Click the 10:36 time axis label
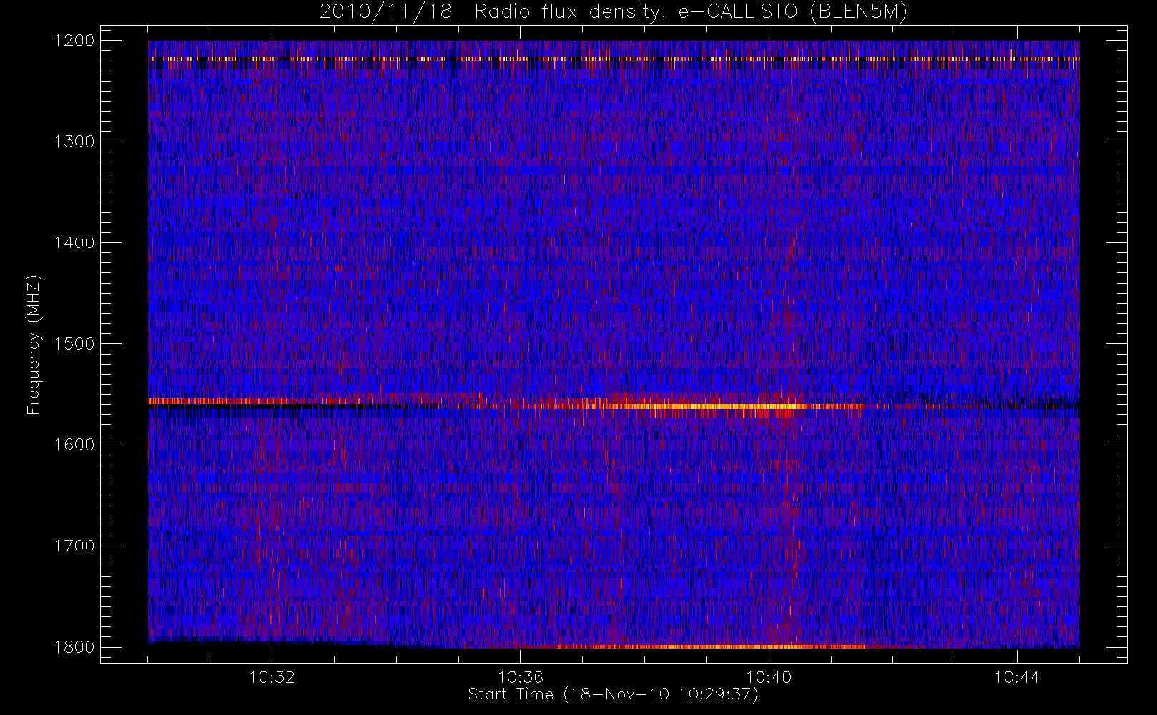Image resolution: width=1157 pixels, height=715 pixels. tap(521, 677)
